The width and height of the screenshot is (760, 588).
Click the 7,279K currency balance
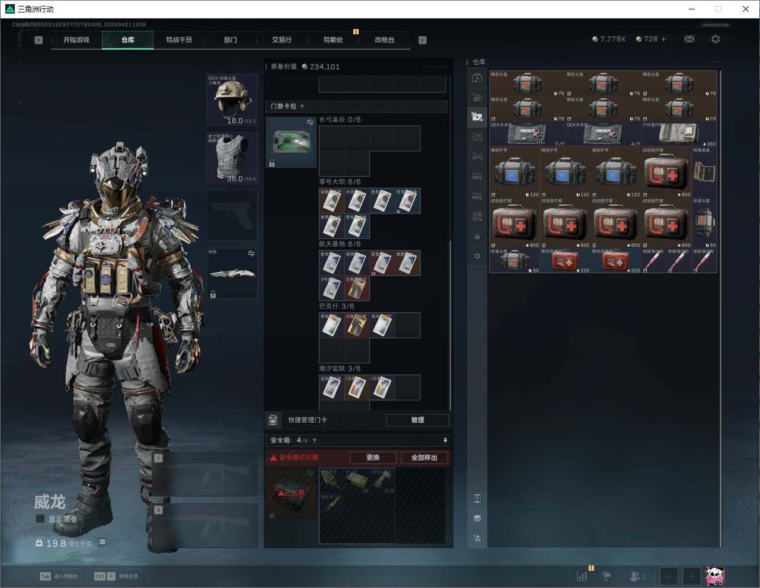point(609,39)
